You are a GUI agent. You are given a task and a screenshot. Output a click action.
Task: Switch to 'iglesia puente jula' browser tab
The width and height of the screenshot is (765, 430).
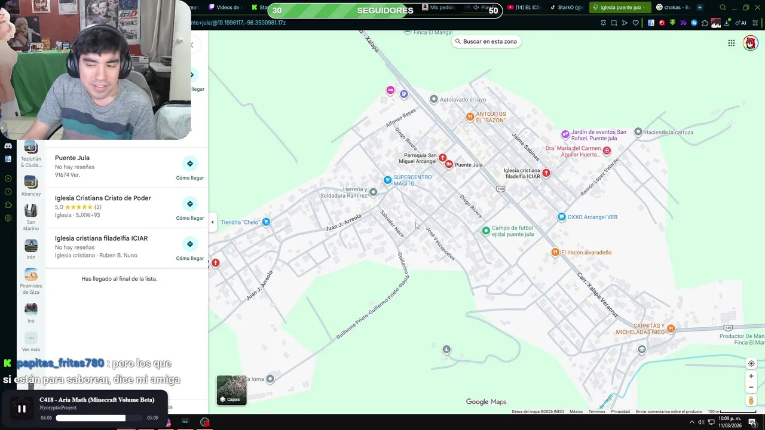point(620,7)
